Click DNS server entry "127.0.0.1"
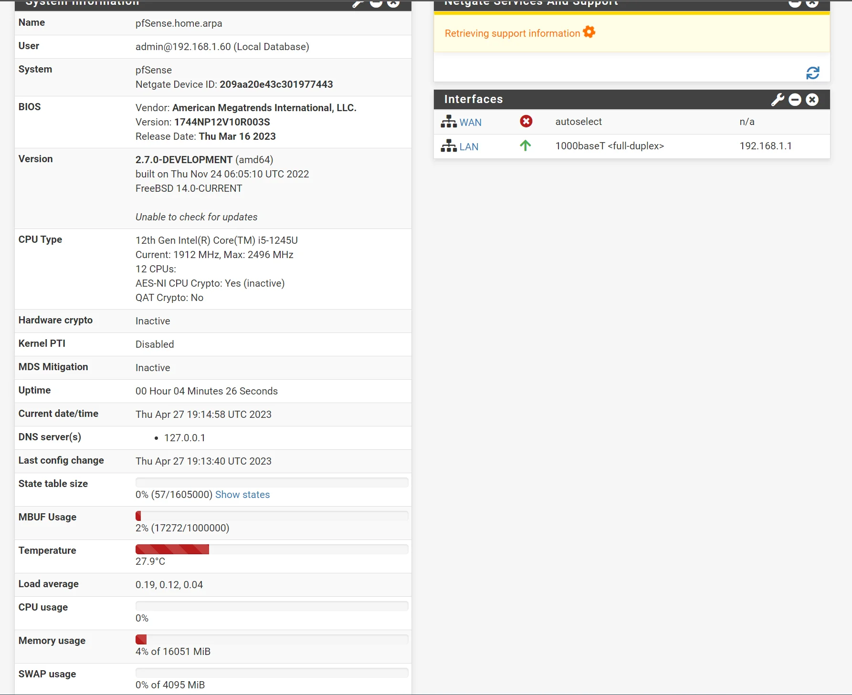Image resolution: width=852 pixels, height=695 pixels. coord(185,438)
